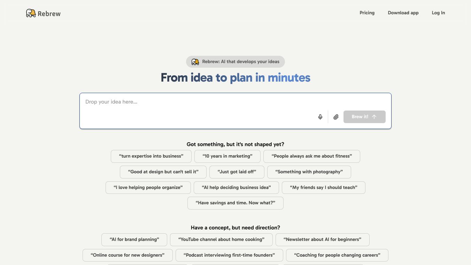
Task: Select "Newsletter about AI for beginners"
Action: 322,240
